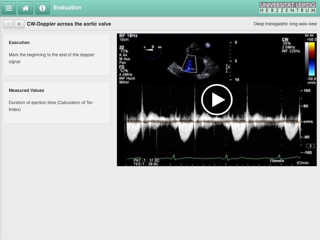This screenshot has width=320, height=240.
Task: Select the Evaluation header title
Action: coord(67,8)
